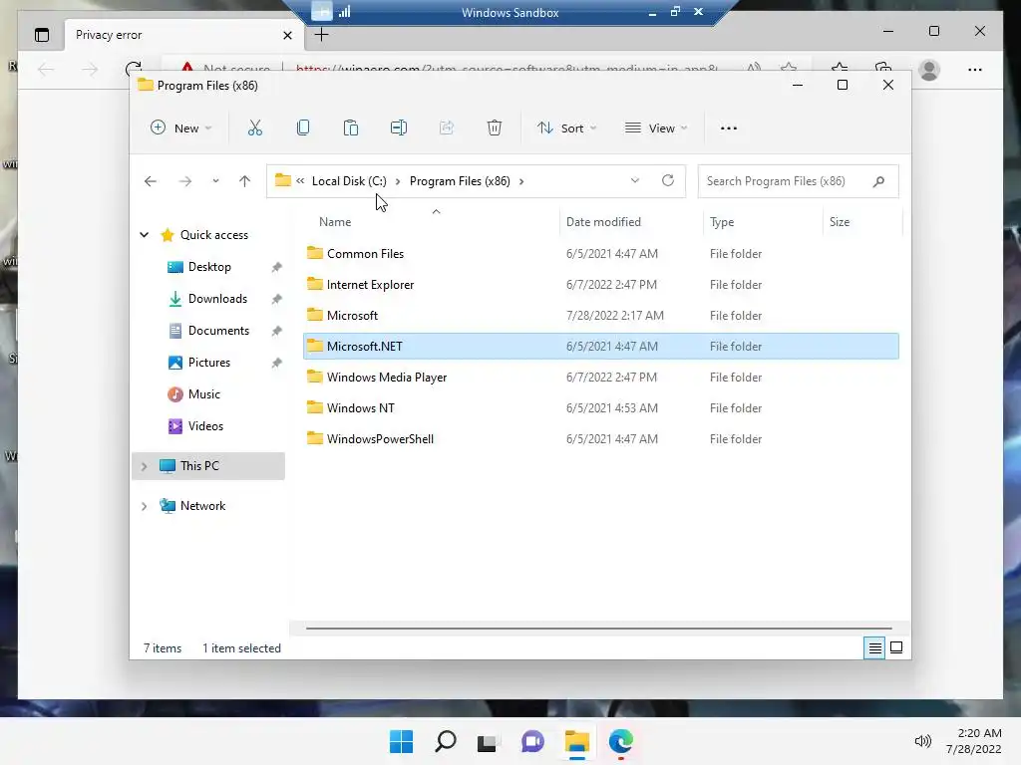The width and height of the screenshot is (1021, 765).
Task: Switch to Large thumbnails view in status bar
Action: 896,647
